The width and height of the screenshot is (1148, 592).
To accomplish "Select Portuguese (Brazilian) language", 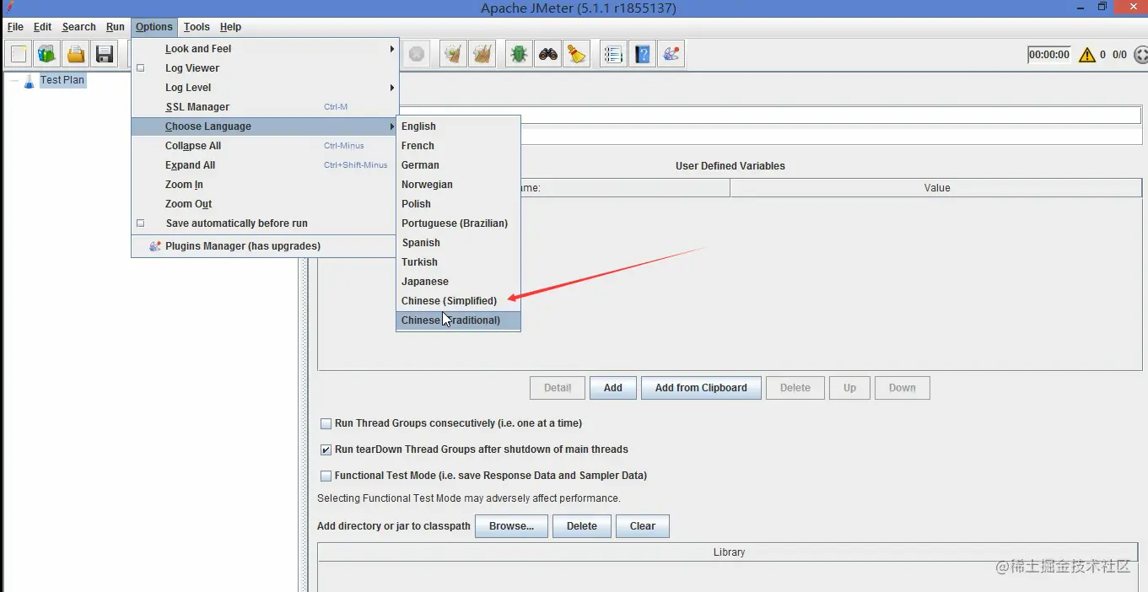I will pyautogui.click(x=458, y=223).
